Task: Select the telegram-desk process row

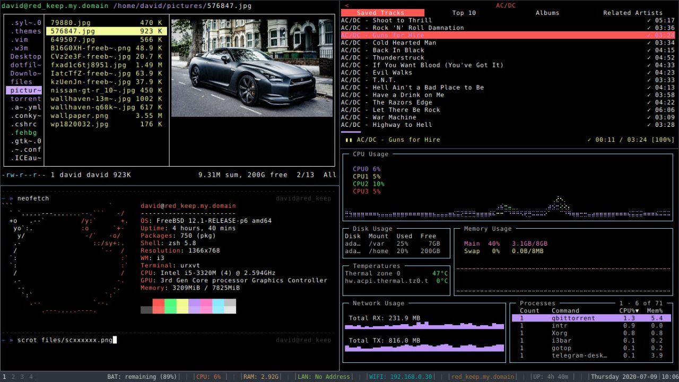Action: pyautogui.click(x=591, y=355)
